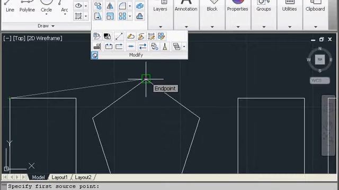
Task: Click the Ellipse tool icon
Action: click(78, 6)
